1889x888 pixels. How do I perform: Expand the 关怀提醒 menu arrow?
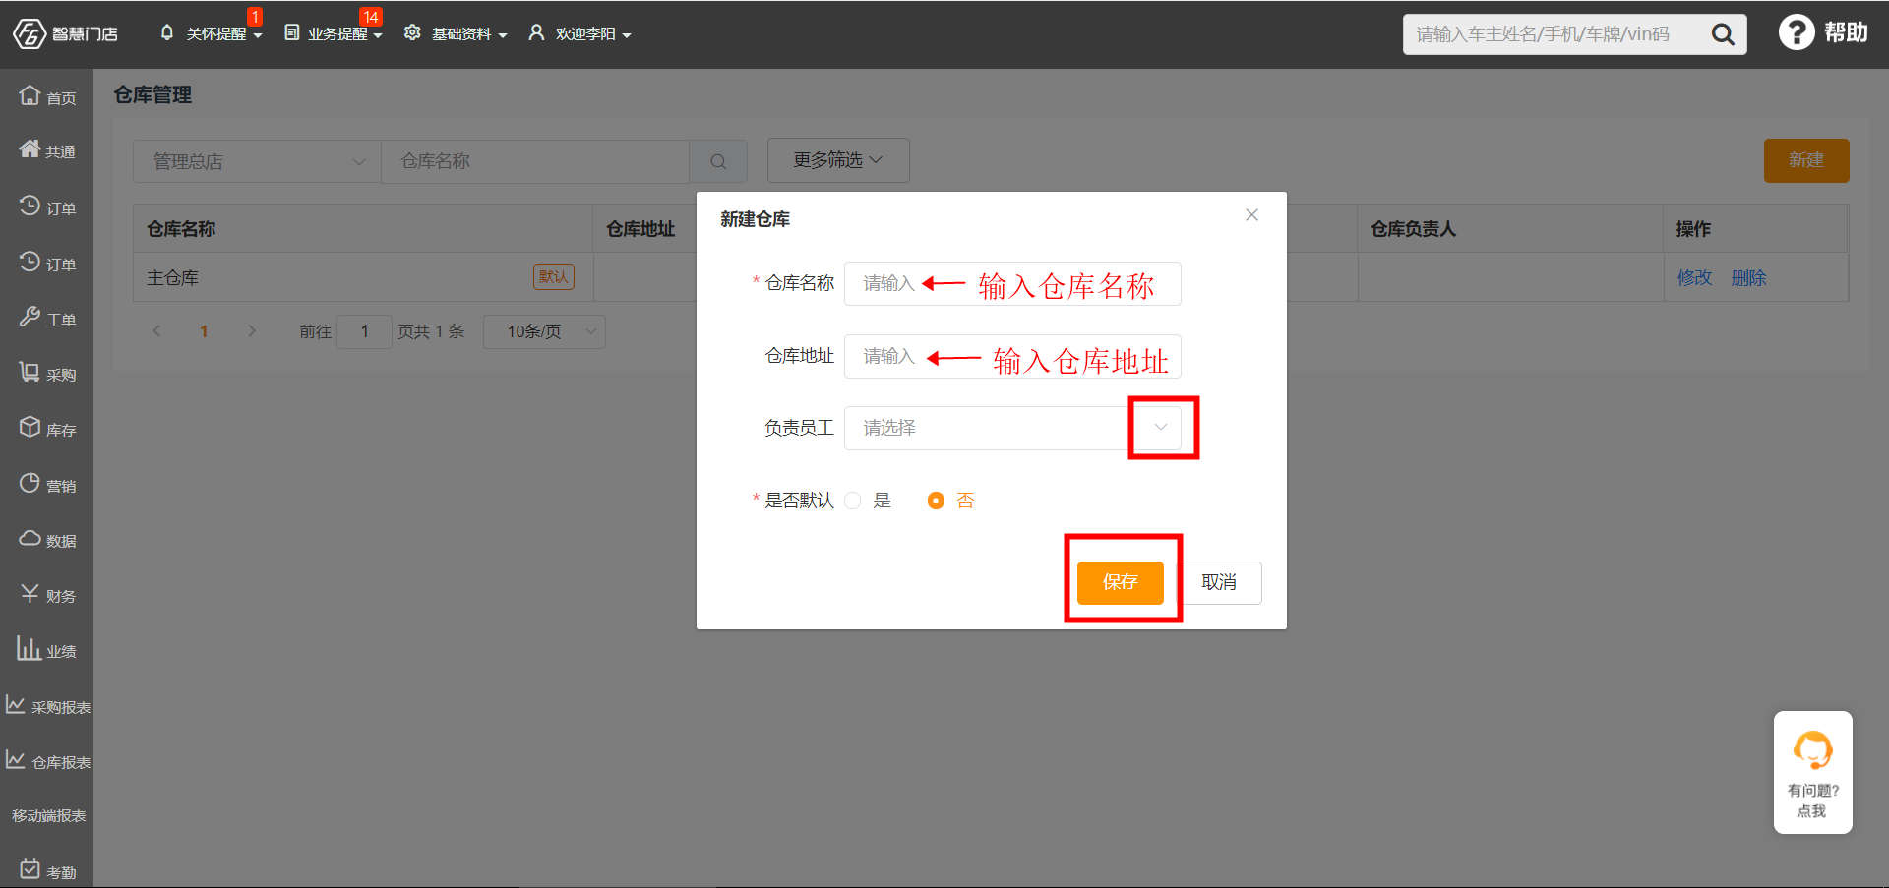coord(258,35)
